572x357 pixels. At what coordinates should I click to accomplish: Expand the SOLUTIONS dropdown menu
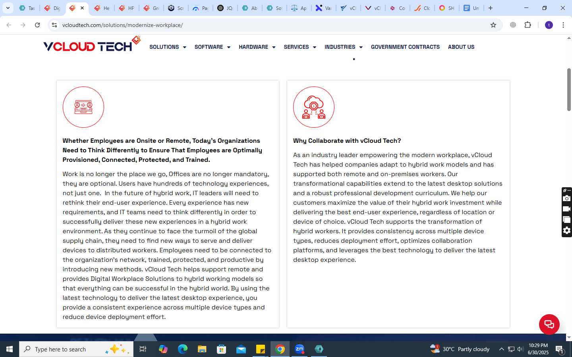[168, 47]
